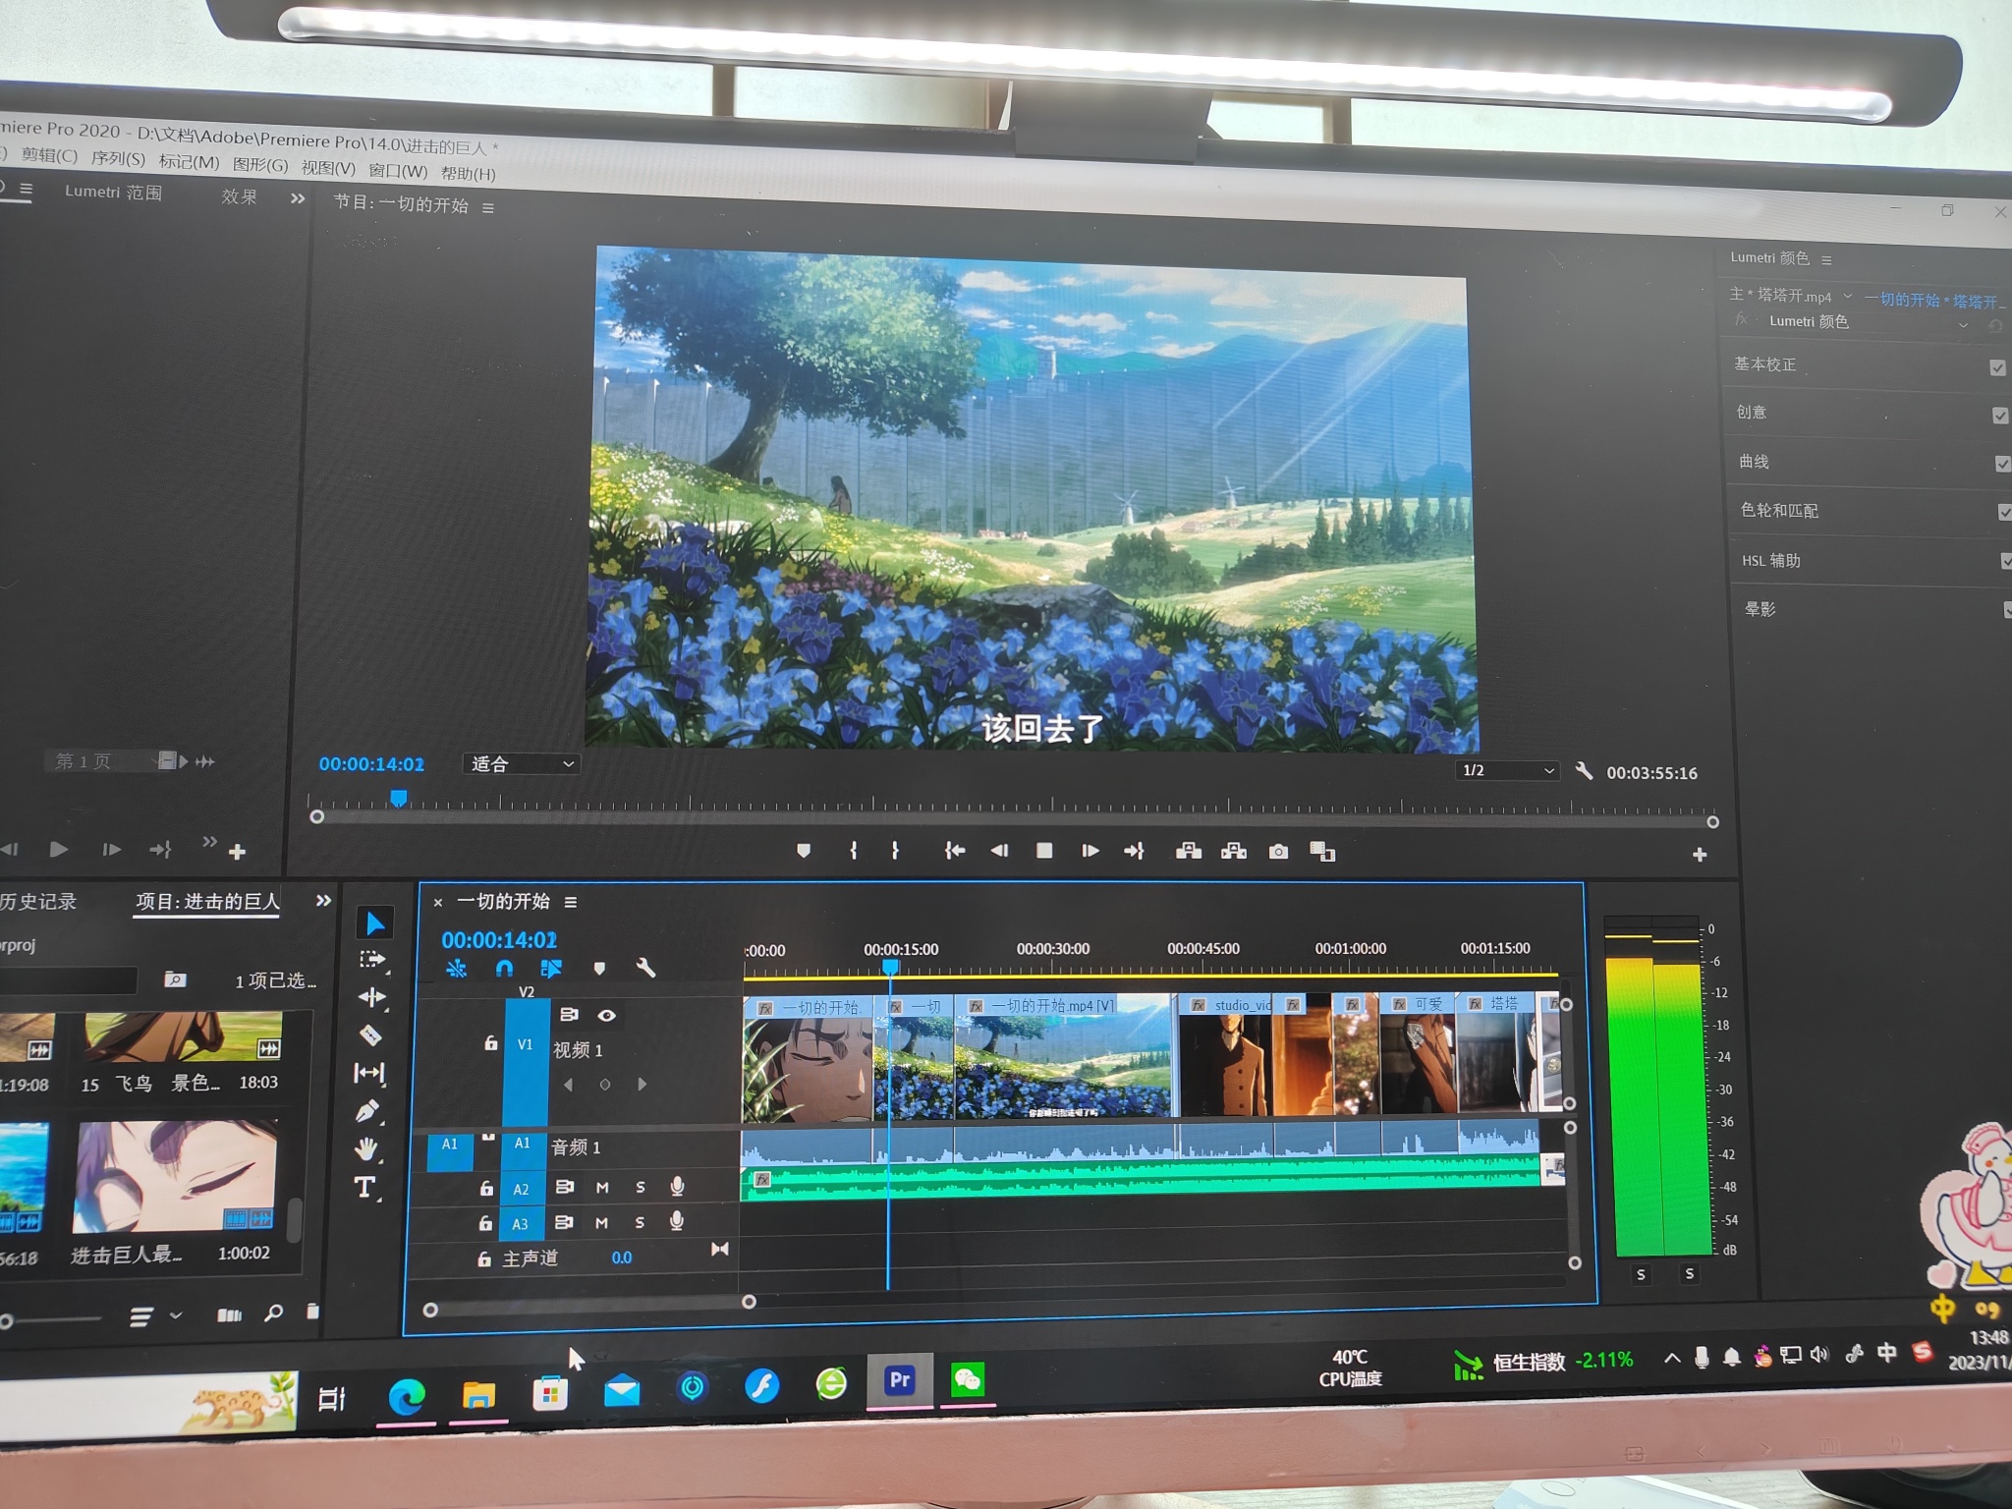Expand the 色轮和匹配 section
Viewport: 2012px width, 1509px height.
[x=1779, y=510]
